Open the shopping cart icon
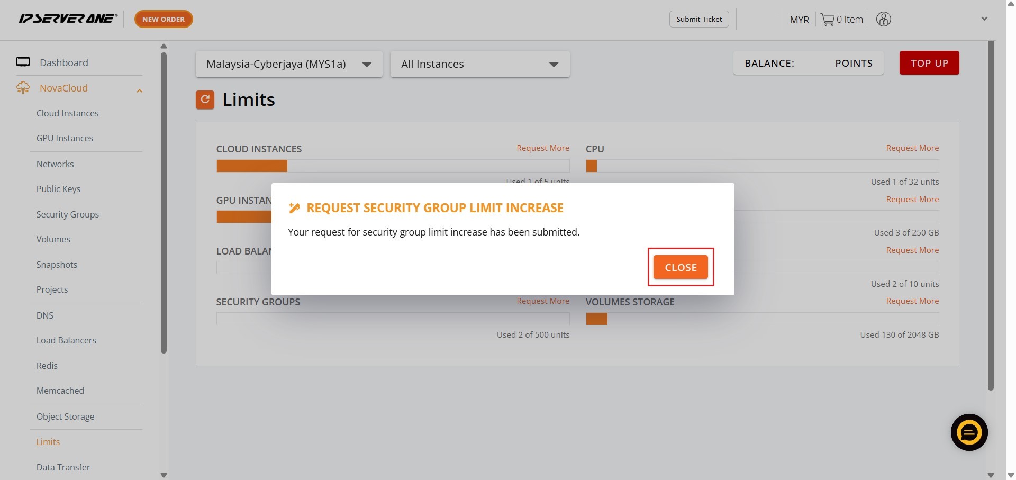The height and width of the screenshot is (480, 1016). (827, 20)
